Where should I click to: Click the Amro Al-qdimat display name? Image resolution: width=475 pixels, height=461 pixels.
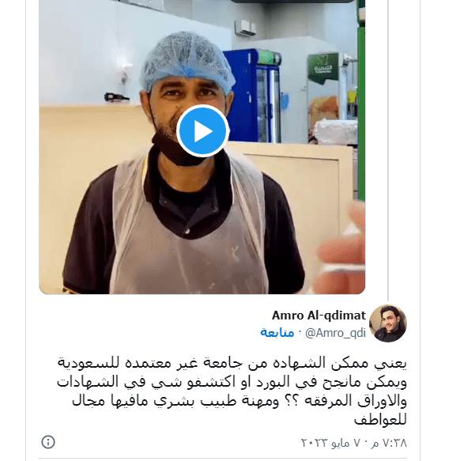(x=319, y=316)
